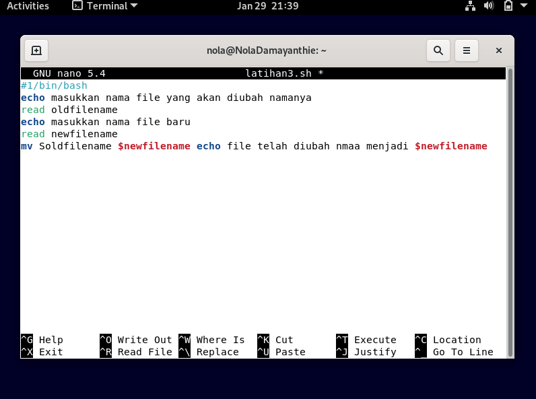Open the network status icon in top bar
The height and width of the screenshot is (399, 536).
(471, 6)
